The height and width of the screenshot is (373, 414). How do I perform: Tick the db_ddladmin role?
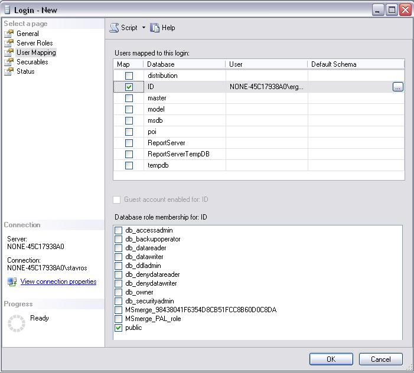pos(118,266)
